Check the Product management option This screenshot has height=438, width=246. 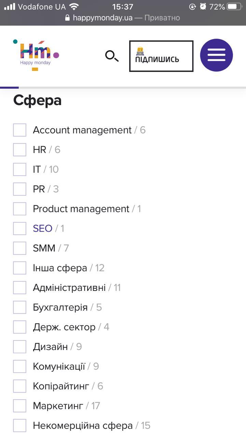(19, 208)
